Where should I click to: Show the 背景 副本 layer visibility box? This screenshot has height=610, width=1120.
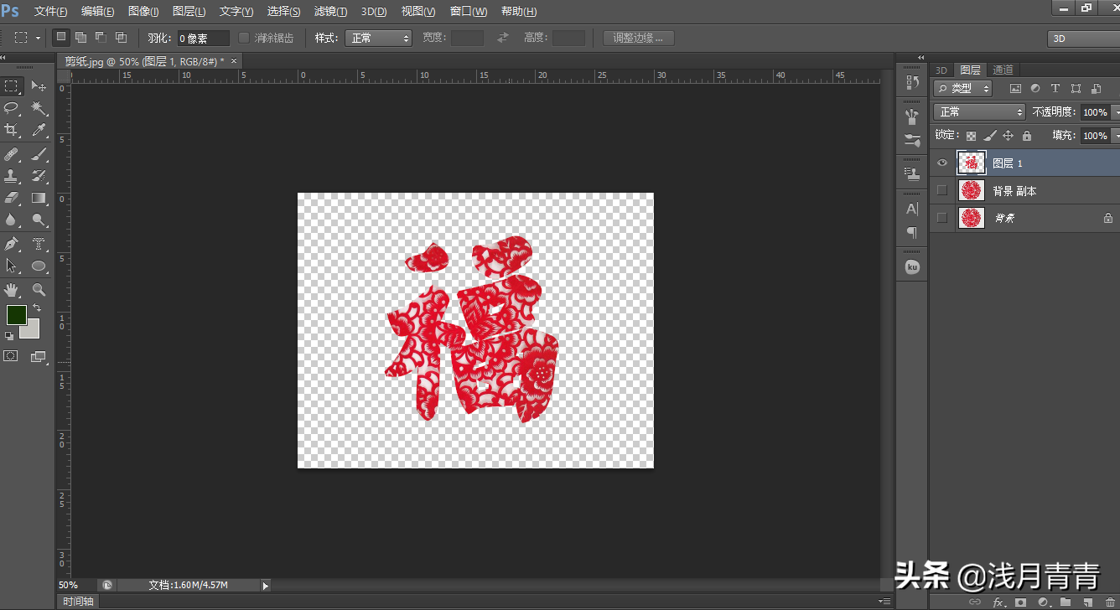click(942, 191)
